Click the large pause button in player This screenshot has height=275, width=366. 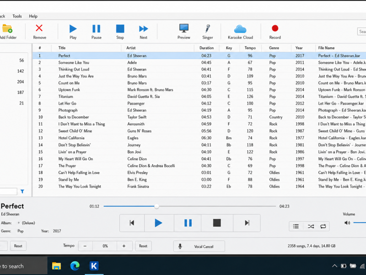click(188, 223)
